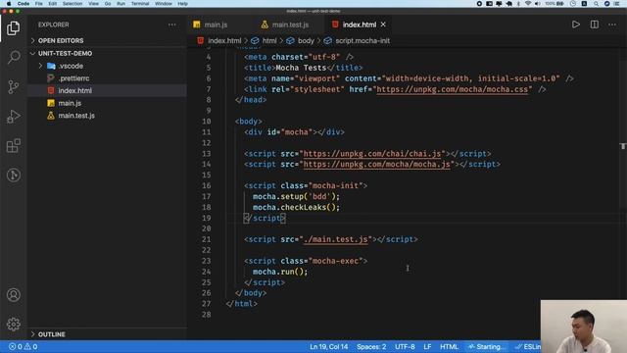Click the editor vertical scrollbar marker
Image resolution: width=627 pixels, height=353 pixels.
tap(623, 146)
